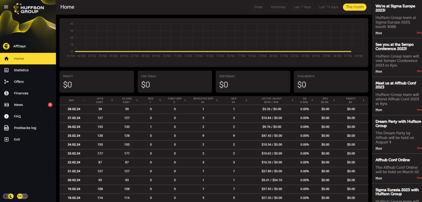
Task: Click the 28.02.24 date cell
Action: 73,109
